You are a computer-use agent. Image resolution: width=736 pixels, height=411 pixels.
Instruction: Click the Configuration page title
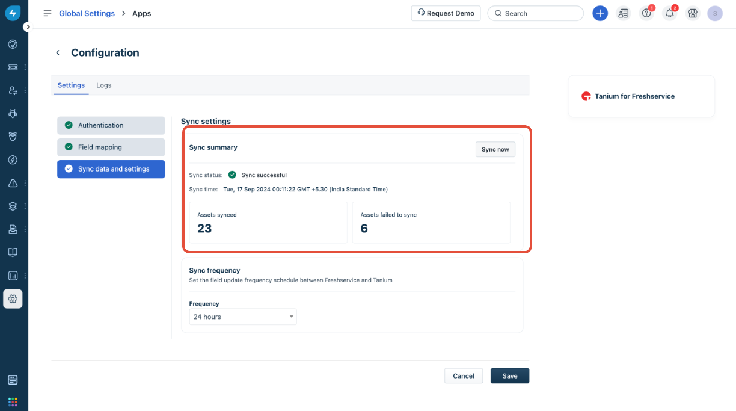click(105, 53)
